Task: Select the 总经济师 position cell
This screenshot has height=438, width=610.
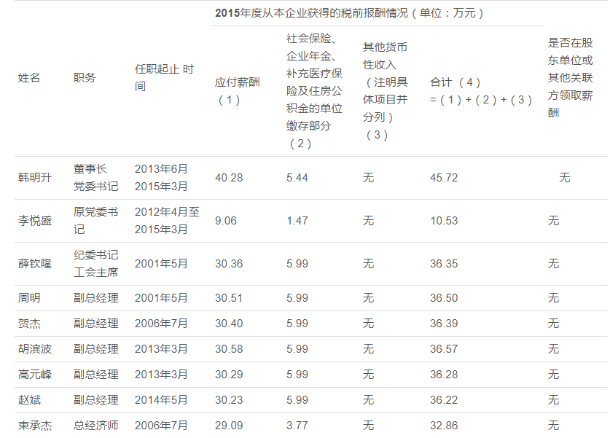Action: pos(95,425)
